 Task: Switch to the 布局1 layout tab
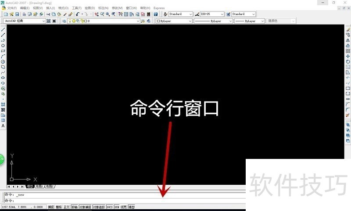pyautogui.click(x=39, y=186)
